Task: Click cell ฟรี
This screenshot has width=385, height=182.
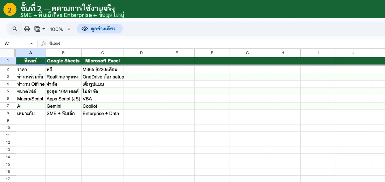Action: click(x=63, y=69)
